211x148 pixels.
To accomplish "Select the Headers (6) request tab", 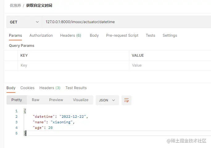I will pyautogui.click(x=71, y=35).
